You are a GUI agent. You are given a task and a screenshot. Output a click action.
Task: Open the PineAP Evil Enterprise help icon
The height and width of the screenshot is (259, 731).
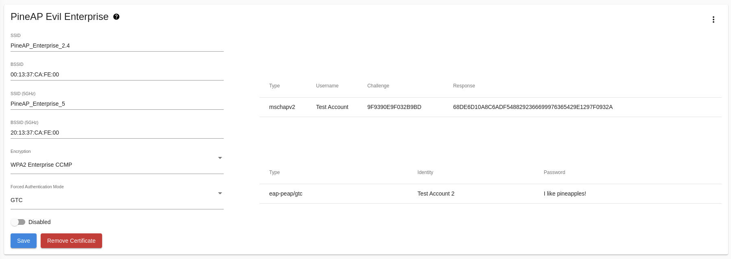coord(116,17)
